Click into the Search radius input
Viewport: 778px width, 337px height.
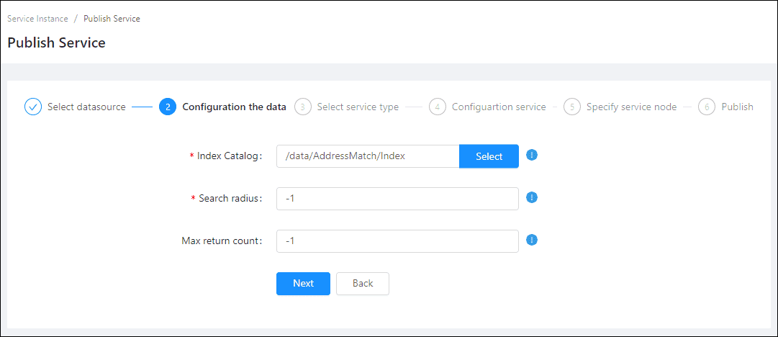click(397, 199)
